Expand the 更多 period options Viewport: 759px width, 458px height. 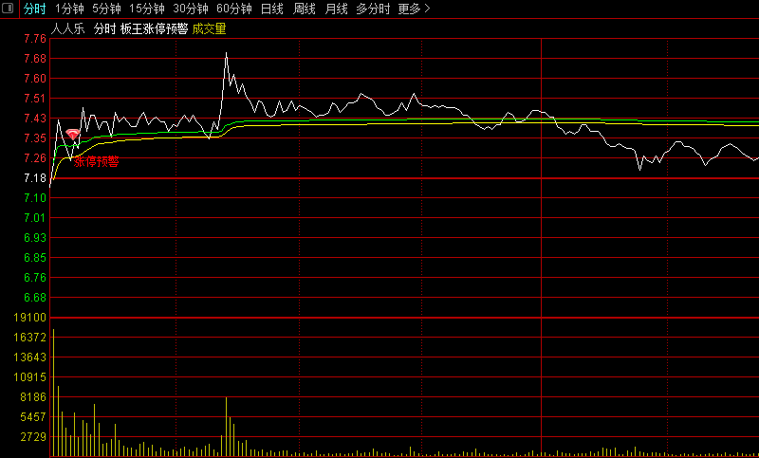point(414,9)
